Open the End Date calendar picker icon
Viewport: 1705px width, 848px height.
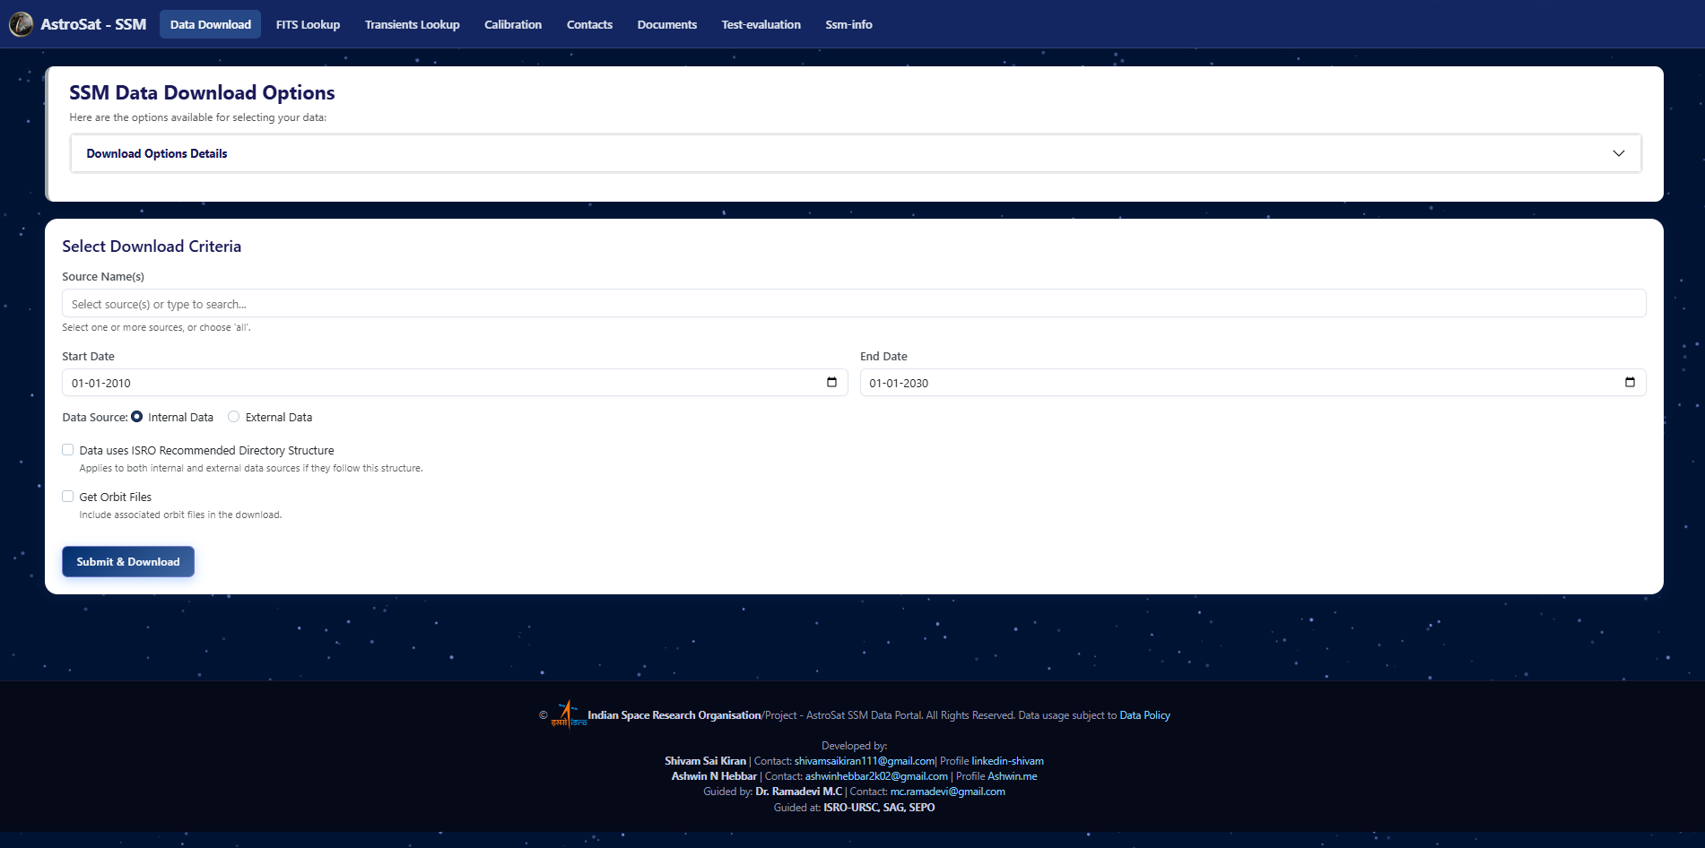tap(1630, 383)
